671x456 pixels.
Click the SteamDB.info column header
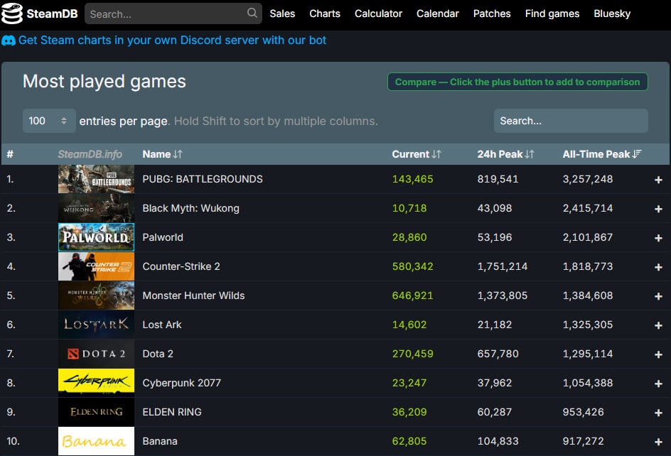coord(90,154)
